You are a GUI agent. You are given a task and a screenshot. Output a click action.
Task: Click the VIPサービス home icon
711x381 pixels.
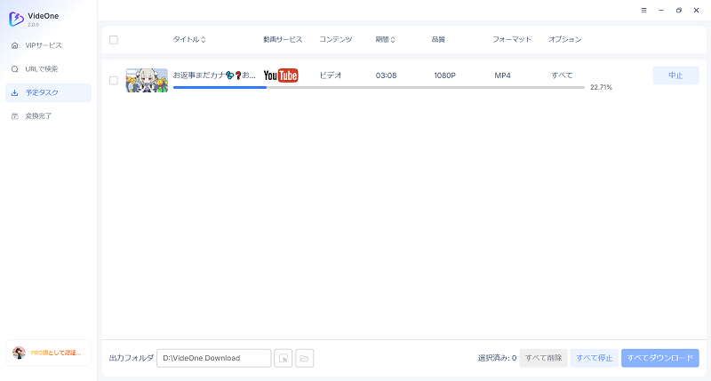point(15,45)
